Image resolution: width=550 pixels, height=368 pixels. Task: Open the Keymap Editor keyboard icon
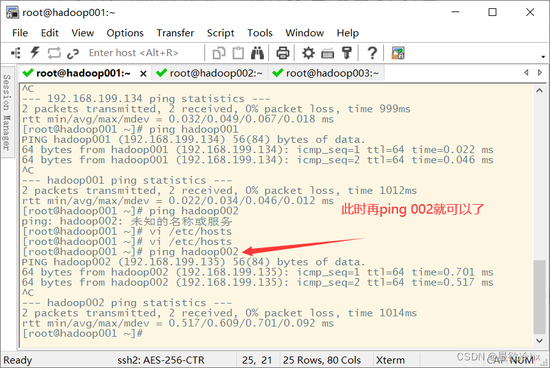pos(328,54)
